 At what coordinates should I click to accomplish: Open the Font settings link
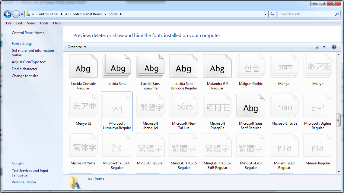pos(22,44)
